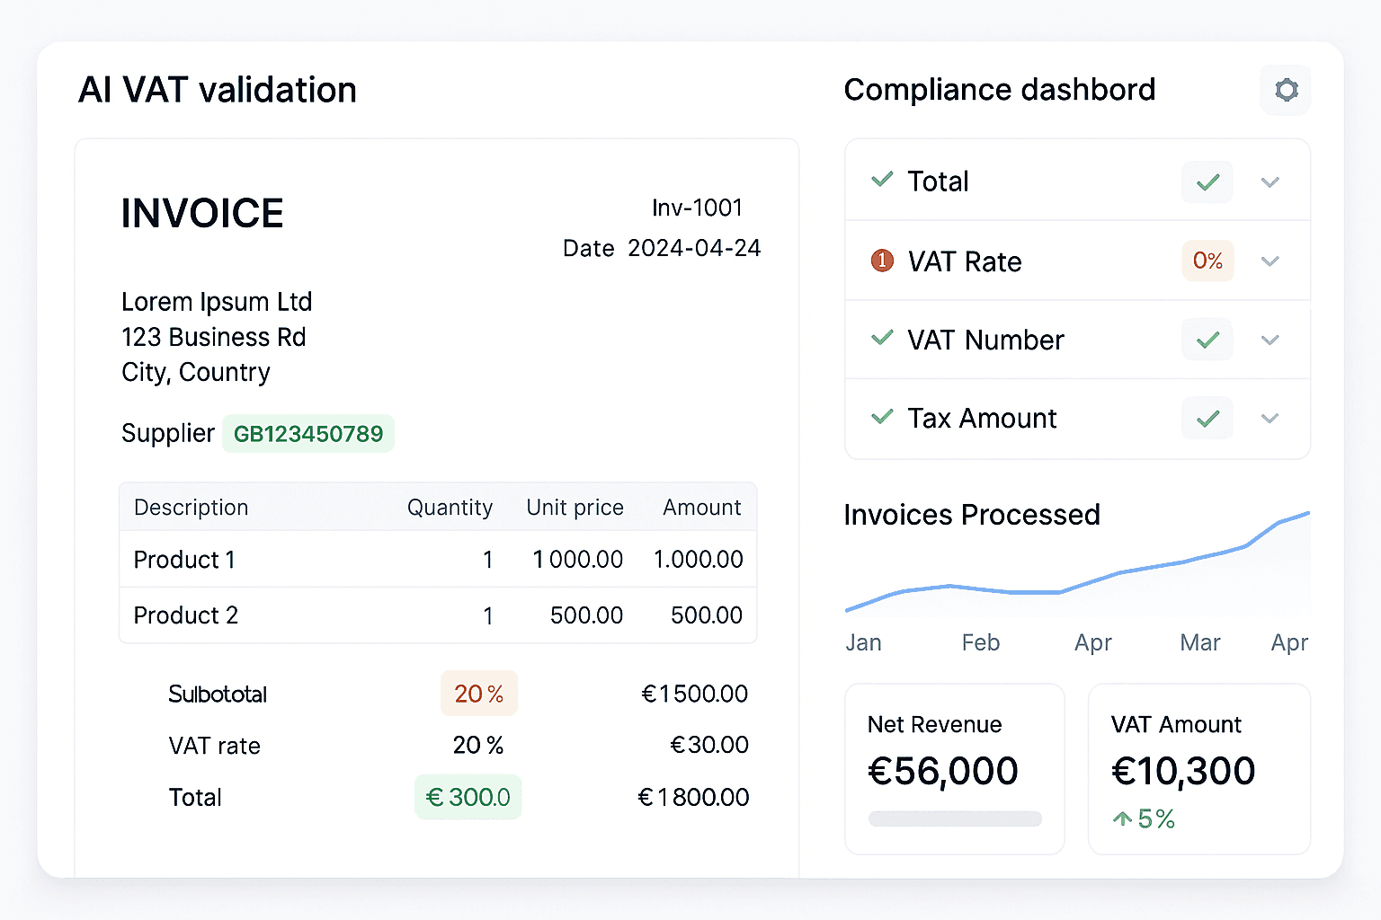Select the Product 1 row label
Viewport: 1381px width, 920px height.
coord(184,560)
